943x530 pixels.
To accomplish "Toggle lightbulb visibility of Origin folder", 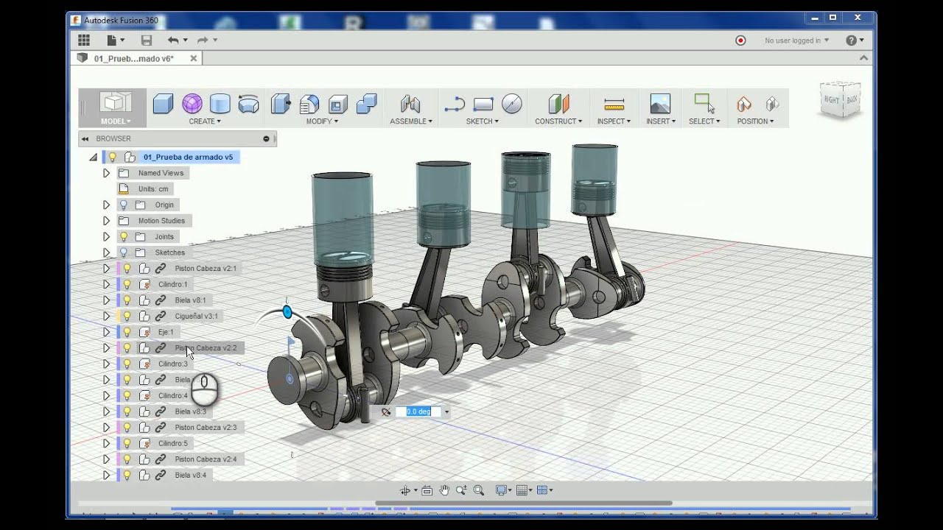I will (x=124, y=205).
